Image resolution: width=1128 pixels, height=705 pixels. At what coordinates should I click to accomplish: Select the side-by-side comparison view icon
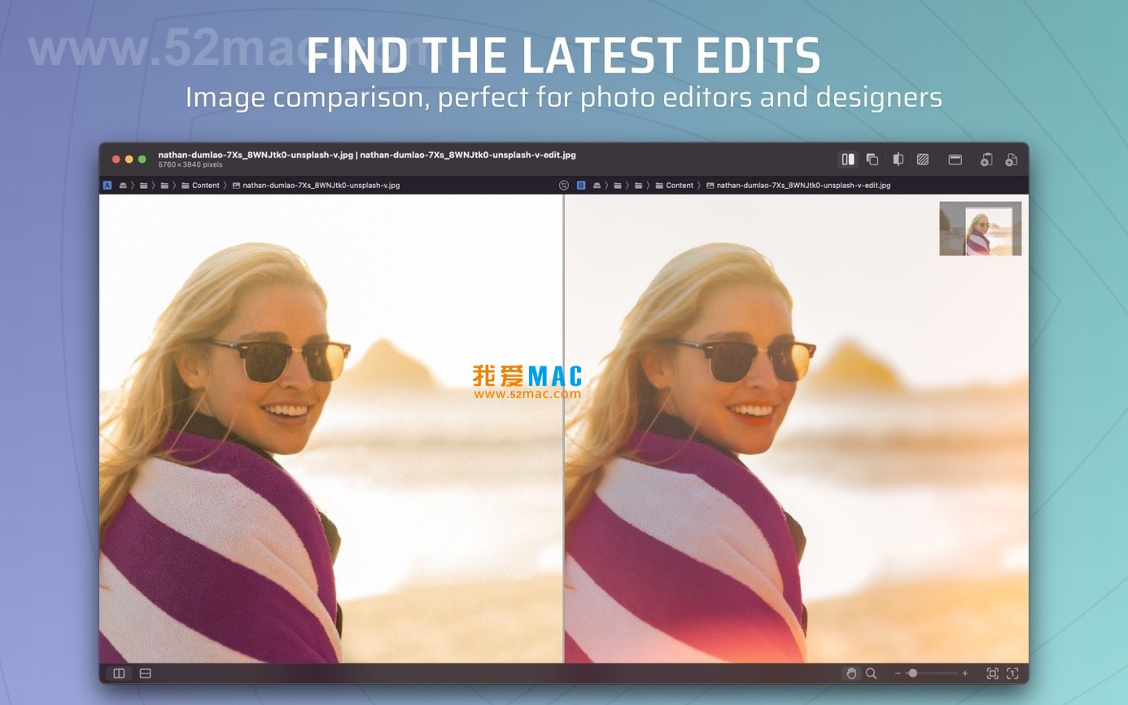pyautogui.click(x=848, y=160)
